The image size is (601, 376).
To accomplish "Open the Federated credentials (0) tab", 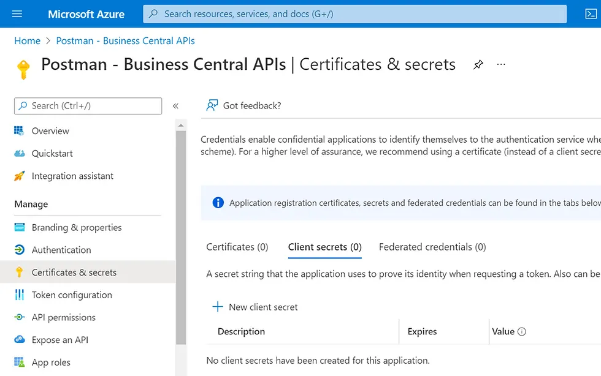I will tap(432, 247).
